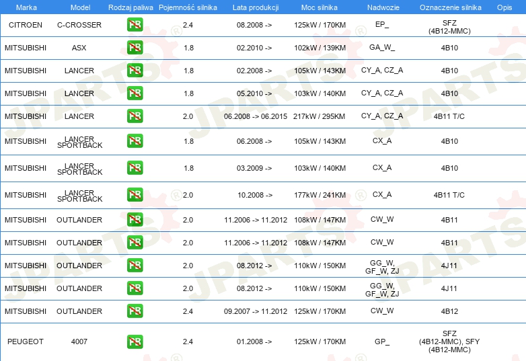Click the GP_ body code cell
The image size is (526, 361).
click(382, 342)
